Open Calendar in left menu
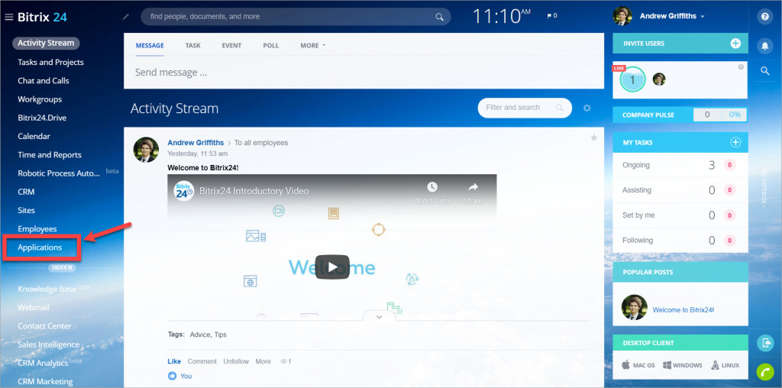The height and width of the screenshot is (388, 782). [34, 136]
